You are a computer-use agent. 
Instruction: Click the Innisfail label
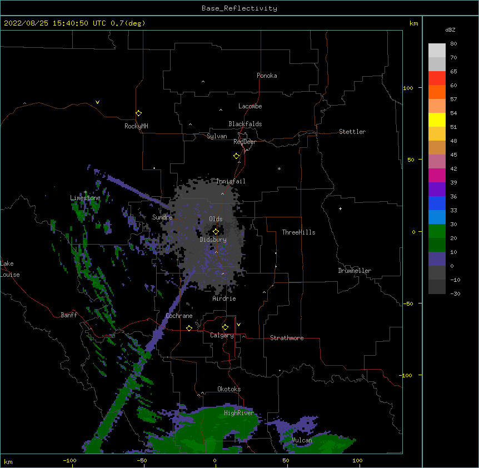pos(231,181)
